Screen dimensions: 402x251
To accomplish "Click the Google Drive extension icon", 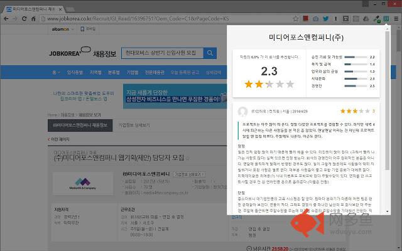I will [x=366, y=19].
